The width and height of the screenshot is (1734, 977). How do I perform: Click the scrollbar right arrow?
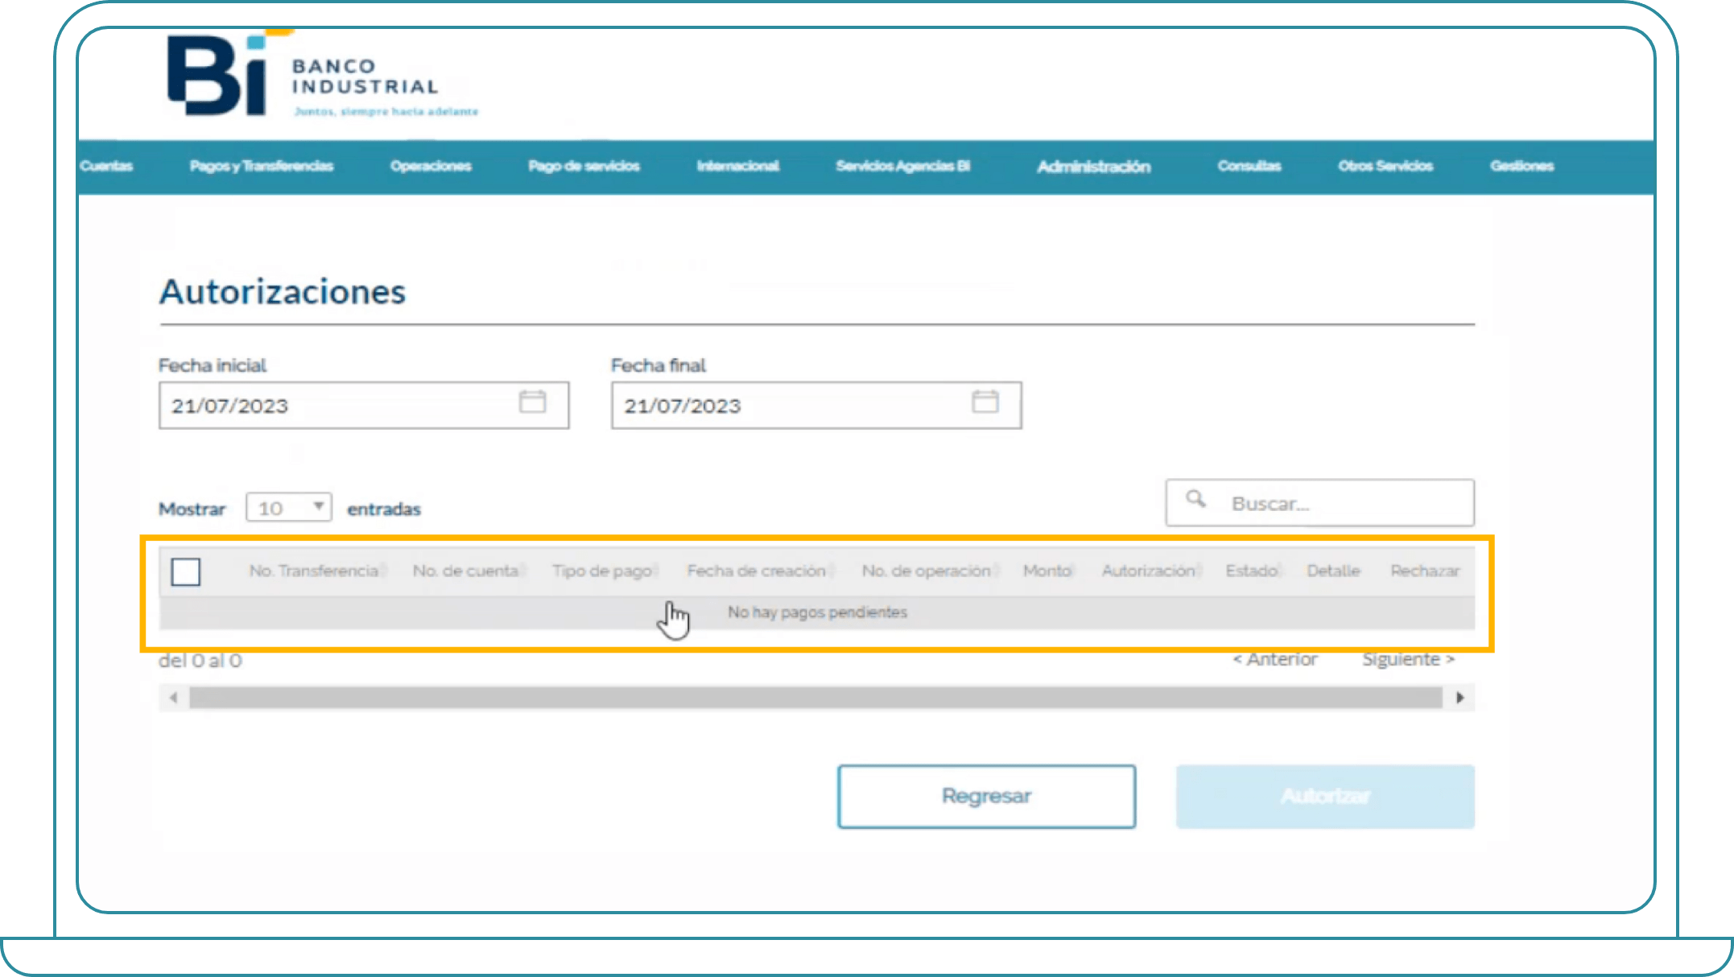pyautogui.click(x=1459, y=698)
